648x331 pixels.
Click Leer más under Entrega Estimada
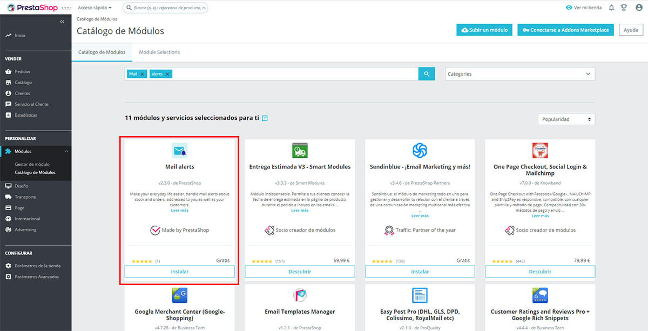pos(300,211)
